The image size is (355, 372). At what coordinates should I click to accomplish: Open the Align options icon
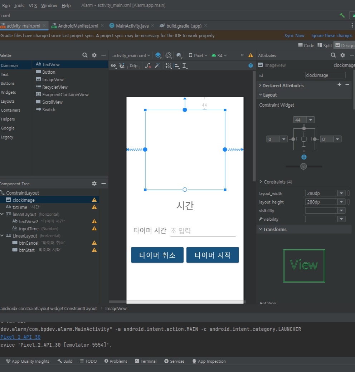pyautogui.click(x=177, y=66)
